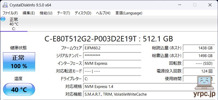Minimize the CrystalDiskInfo window
Screen dimensions: 218x100
click(x=180, y=5)
